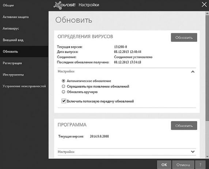Screen dimensions: 209x169
Task: Open Устранение неисправностей section
Action: pyautogui.click(x=24, y=86)
